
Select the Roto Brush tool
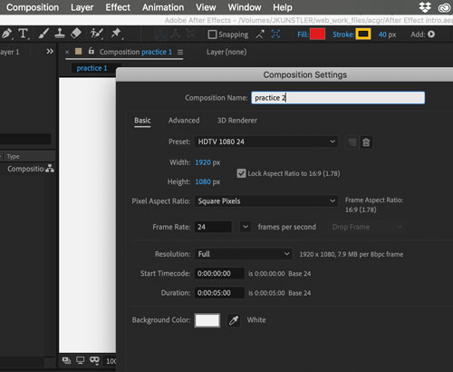pos(97,34)
